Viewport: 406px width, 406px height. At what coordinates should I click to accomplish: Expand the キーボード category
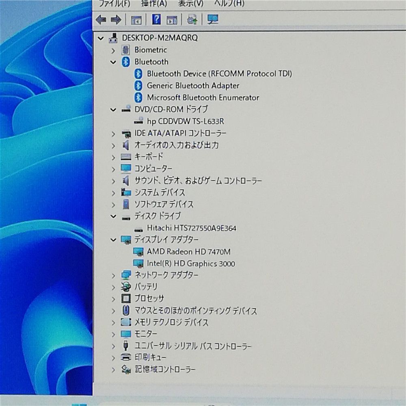113,157
